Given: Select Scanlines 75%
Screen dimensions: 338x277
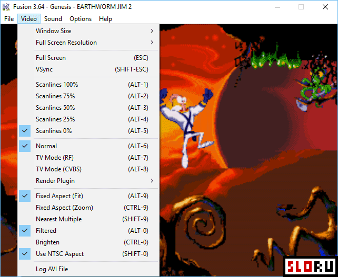Looking at the screenshot, I should click(x=88, y=96).
